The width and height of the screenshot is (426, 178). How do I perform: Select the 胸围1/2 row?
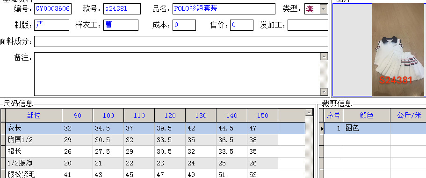[x=142, y=140]
